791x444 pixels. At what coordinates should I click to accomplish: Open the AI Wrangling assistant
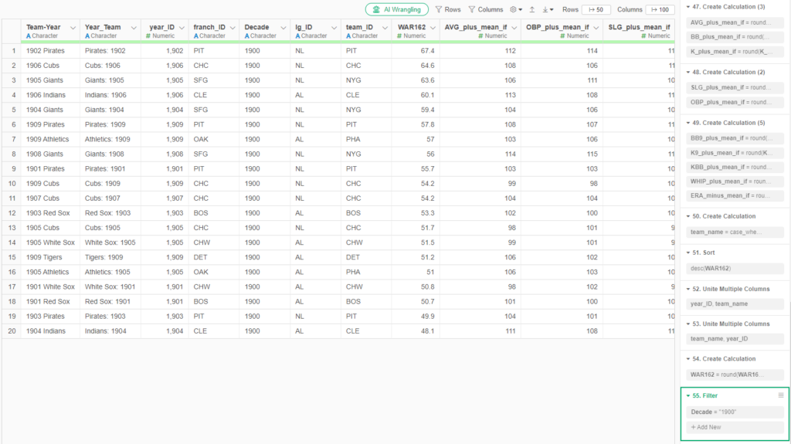point(396,9)
